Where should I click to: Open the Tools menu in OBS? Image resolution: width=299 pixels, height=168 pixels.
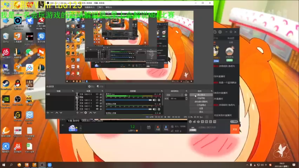[x=100, y=7]
